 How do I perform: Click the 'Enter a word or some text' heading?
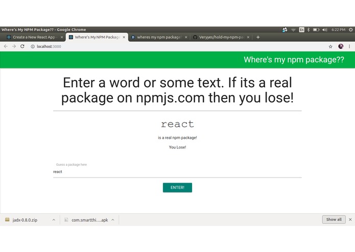click(178, 90)
